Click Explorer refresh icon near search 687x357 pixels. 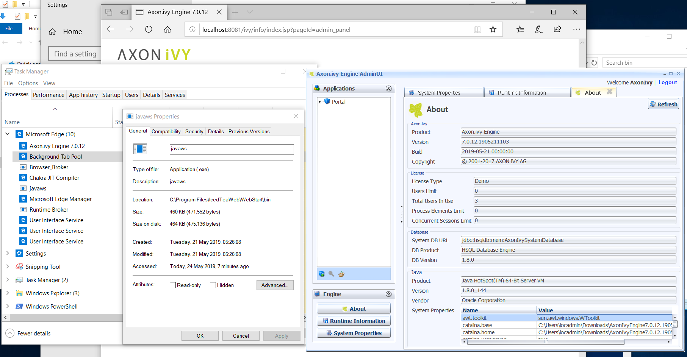(x=594, y=63)
